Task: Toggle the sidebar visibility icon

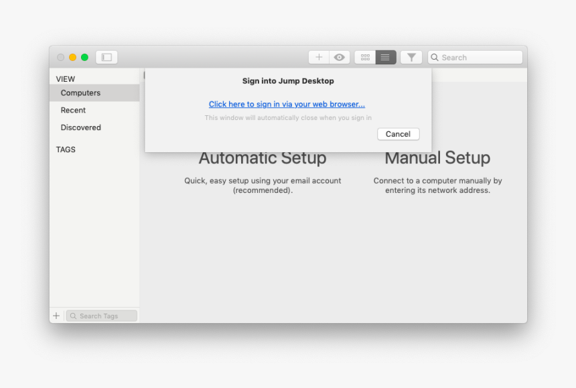Action: 106,57
